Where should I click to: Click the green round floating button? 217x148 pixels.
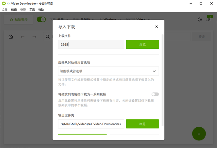click(199, 134)
